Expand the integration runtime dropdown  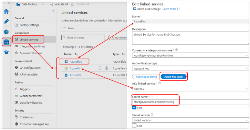(x=191, y=55)
